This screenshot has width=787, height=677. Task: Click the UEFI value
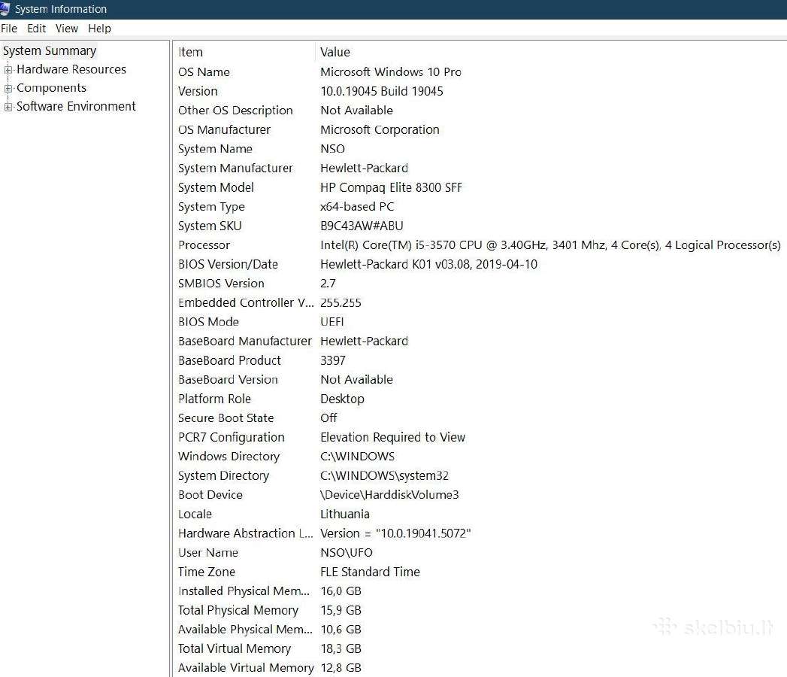[331, 322]
